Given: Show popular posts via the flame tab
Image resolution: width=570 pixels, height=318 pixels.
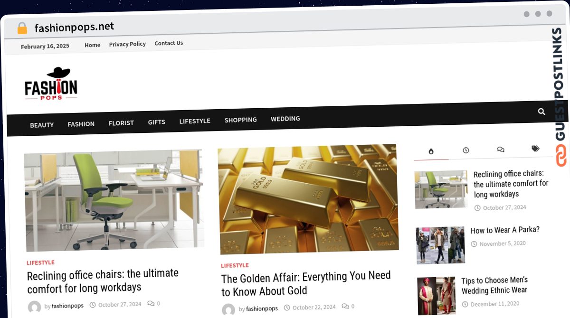Looking at the screenshot, I should pos(431,151).
